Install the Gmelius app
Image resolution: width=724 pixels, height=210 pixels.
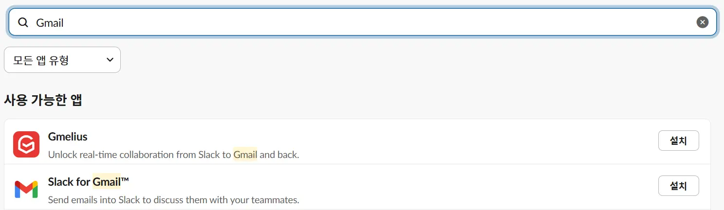pos(678,141)
